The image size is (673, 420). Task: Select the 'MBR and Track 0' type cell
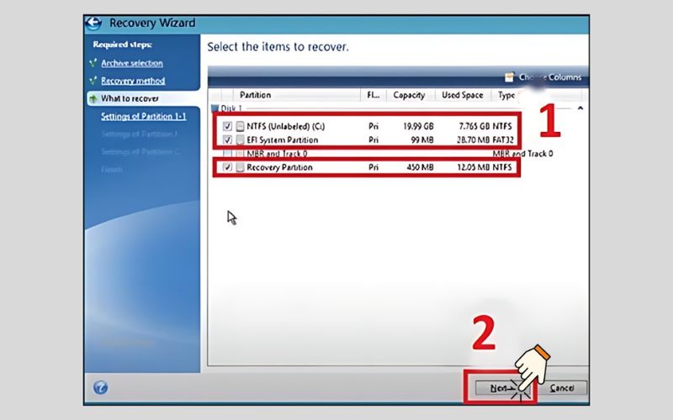(x=522, y=154)
